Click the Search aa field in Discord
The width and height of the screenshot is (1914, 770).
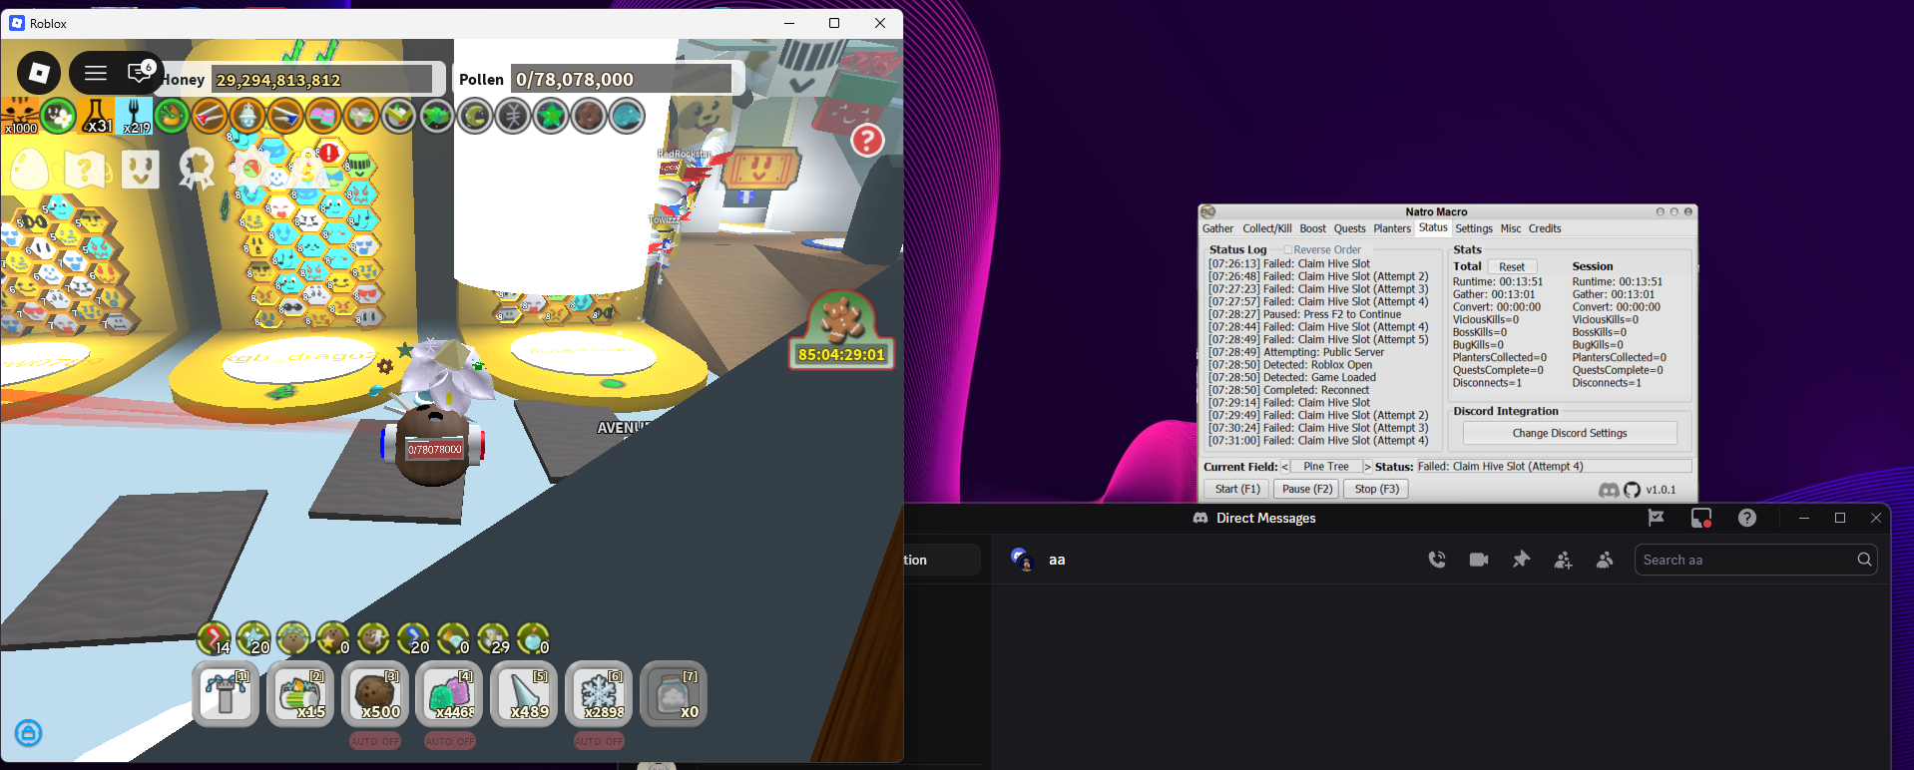[1756, 560]
